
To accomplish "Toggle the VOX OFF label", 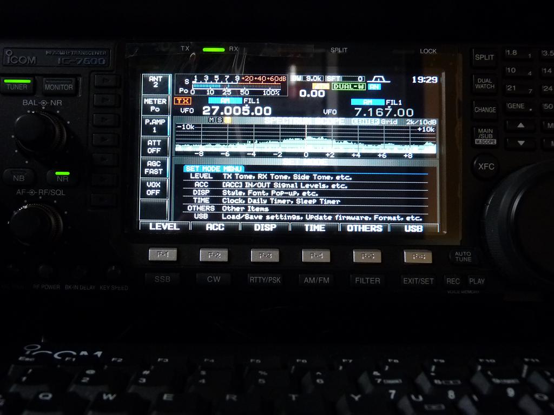I will coord(153,189).
